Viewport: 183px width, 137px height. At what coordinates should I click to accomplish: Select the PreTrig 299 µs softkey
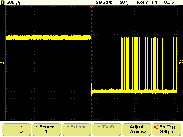(x=166, y=129)
